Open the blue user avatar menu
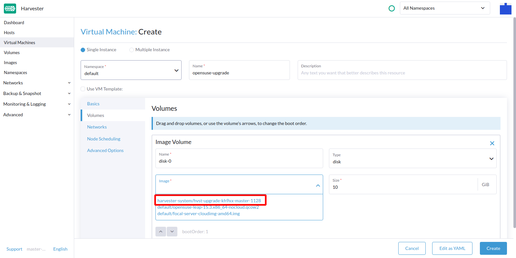This screenshot has width=516, height=258. [505, 8]
